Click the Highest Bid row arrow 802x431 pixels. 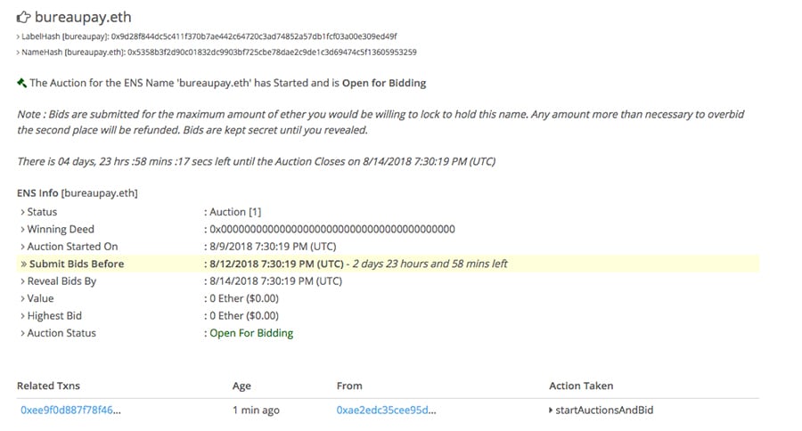[22, 315]
